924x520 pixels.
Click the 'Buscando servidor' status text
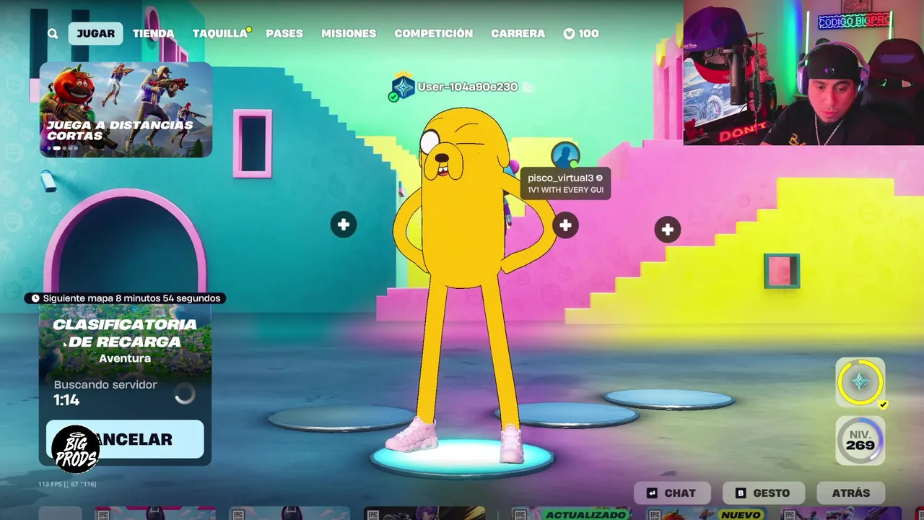[x=105, y=385]
